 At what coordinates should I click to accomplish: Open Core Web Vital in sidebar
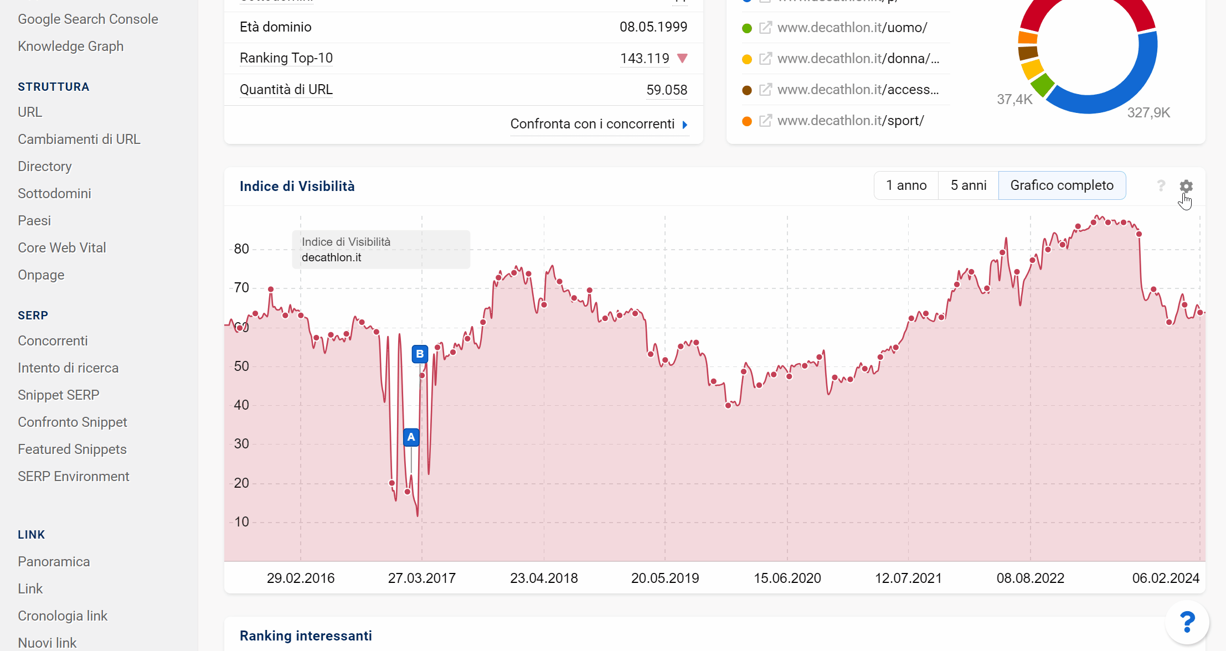pos(62,248)
